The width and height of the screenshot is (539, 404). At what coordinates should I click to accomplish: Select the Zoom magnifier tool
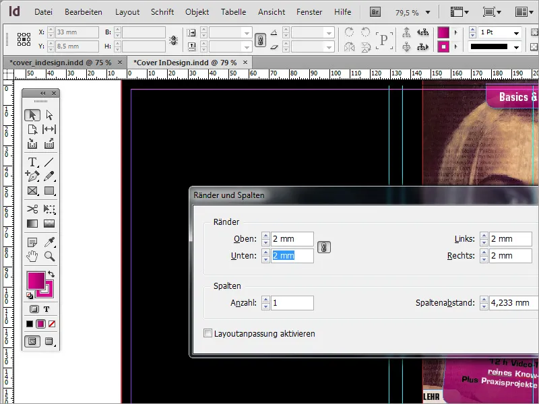tap(49, 256)
